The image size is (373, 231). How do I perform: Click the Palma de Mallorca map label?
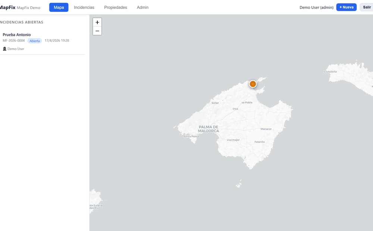coord(209,129)
